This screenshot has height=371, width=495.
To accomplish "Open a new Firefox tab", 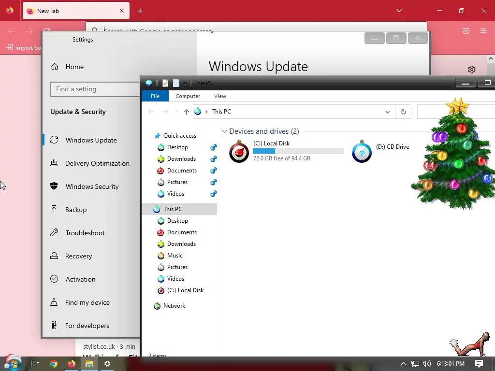I will (140, 11).
